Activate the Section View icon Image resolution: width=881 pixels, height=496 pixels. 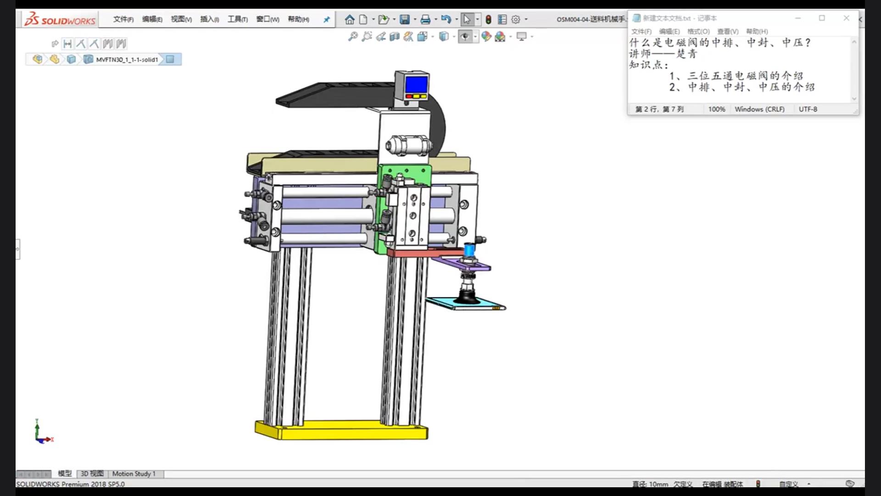(x=395, y=36)
